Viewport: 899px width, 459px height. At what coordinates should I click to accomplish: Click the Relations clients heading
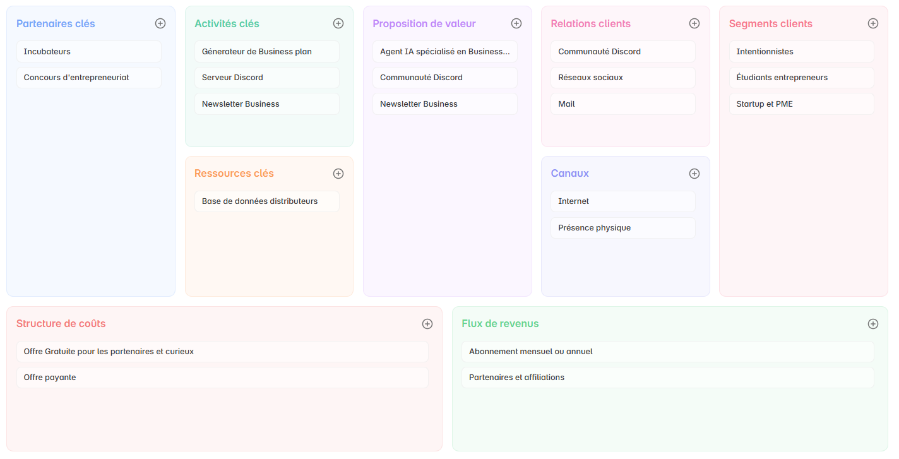click(x=591, y=24)
